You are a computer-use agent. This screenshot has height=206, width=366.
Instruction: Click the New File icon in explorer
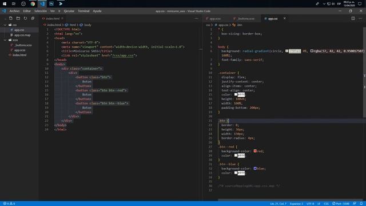(x=11, y=18)
